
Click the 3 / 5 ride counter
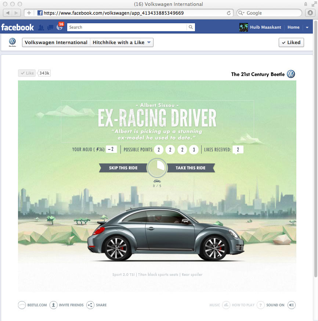pos(157,186)
